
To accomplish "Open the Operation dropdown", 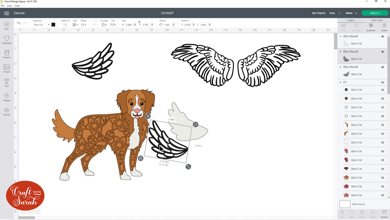I will 41,25.
